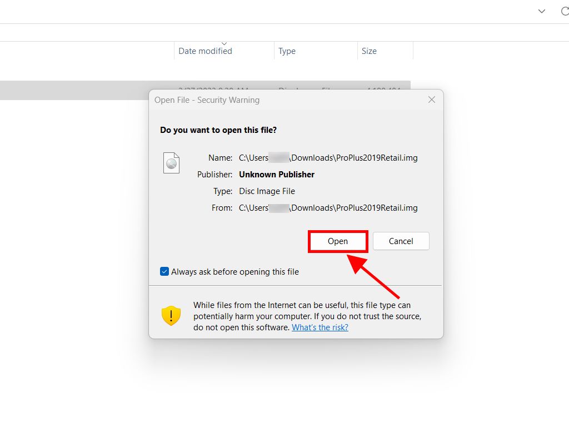Open the browser downloads chevron dropdown
This screenshot has height=427, width=569.
tap(541, 11)
